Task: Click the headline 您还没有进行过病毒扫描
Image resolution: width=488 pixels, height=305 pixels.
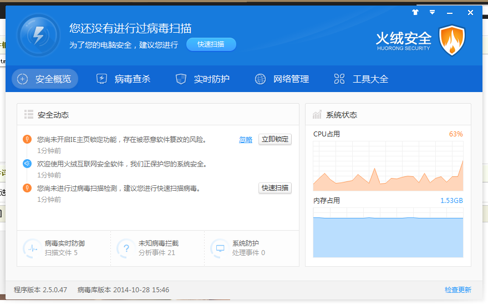Action: coord(130,28)
